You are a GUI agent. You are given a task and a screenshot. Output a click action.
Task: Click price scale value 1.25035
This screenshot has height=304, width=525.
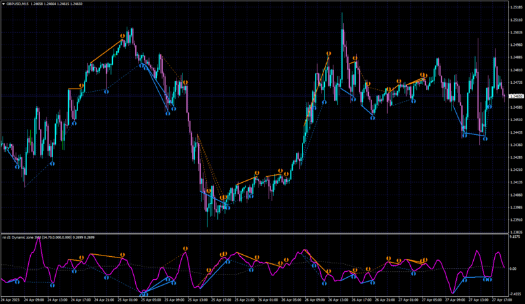tap(516, 33)
